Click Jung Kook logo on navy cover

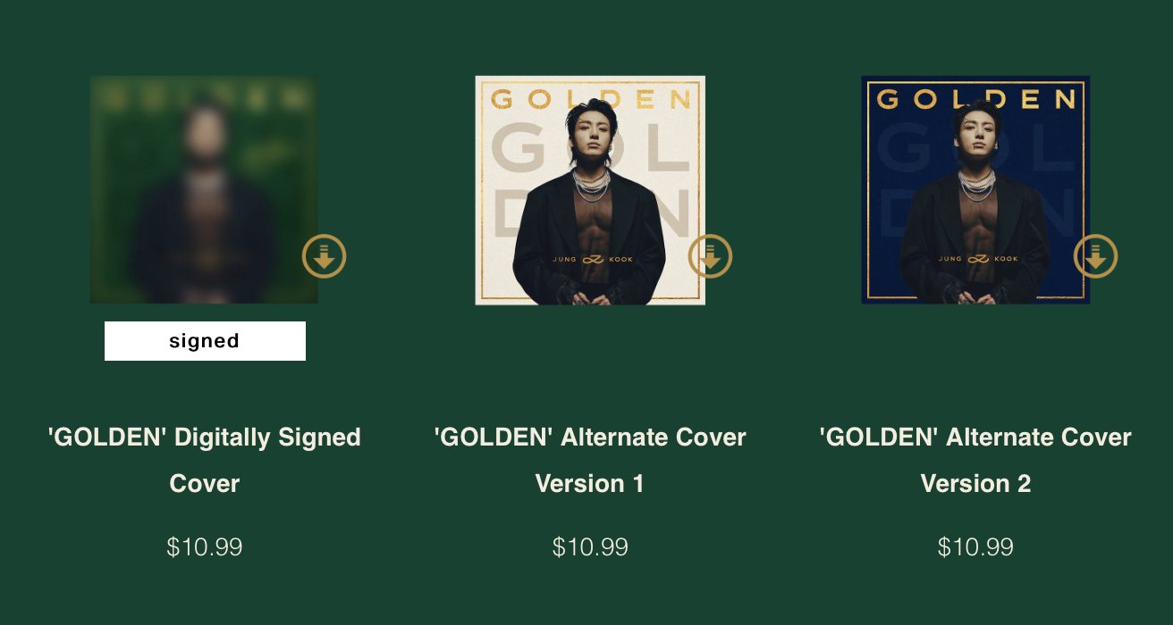click(x=978, y=259)
